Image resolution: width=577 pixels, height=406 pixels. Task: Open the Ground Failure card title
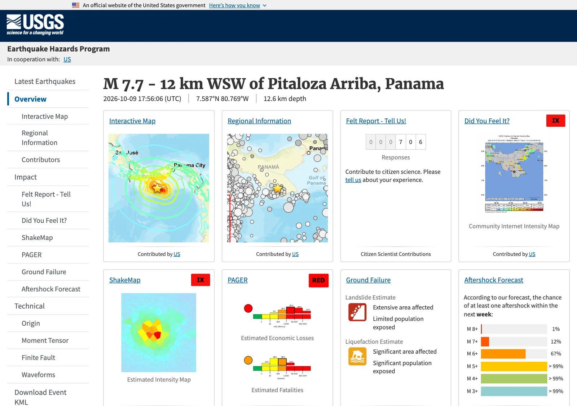(368, 280)
